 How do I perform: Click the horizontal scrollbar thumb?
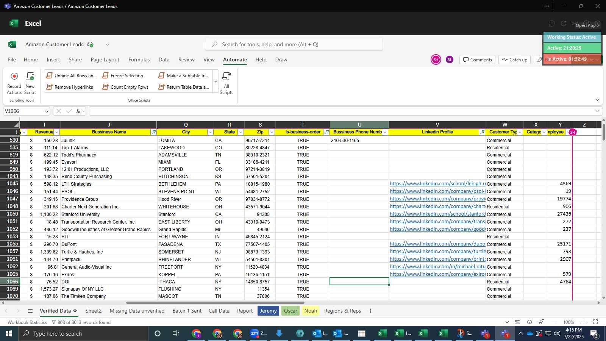click(x=215, y=303)
